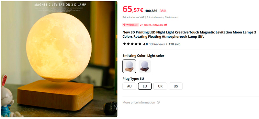
Task: Click the large moon lamp product image
Action: 59,59
